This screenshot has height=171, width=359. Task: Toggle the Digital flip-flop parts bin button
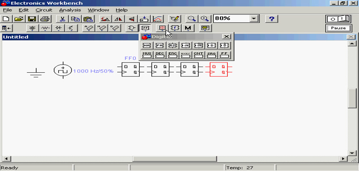click(x=145, y=28)
